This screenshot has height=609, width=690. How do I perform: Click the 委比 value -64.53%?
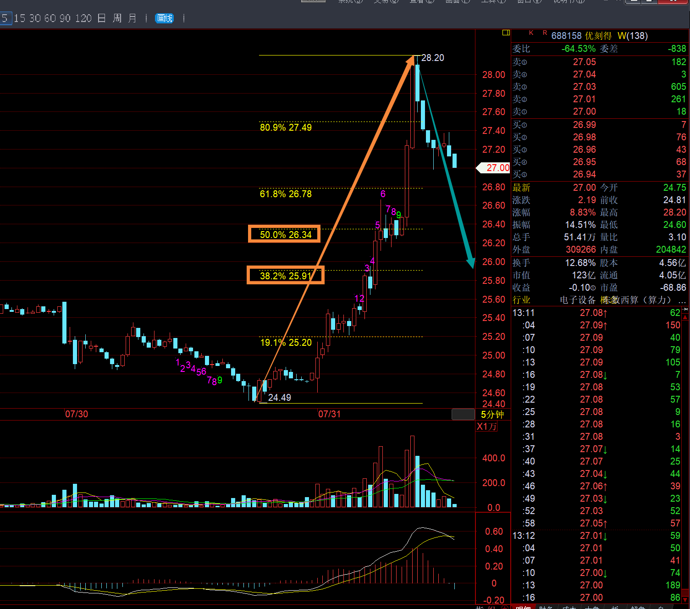tap(579, 49)
